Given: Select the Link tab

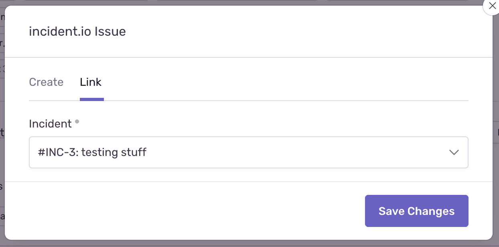Looking at the screenshot, I should (x=91, y=82).
